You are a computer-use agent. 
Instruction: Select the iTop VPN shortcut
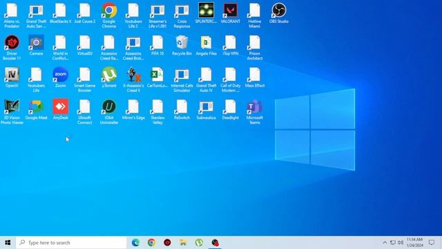tap(230, 46)
